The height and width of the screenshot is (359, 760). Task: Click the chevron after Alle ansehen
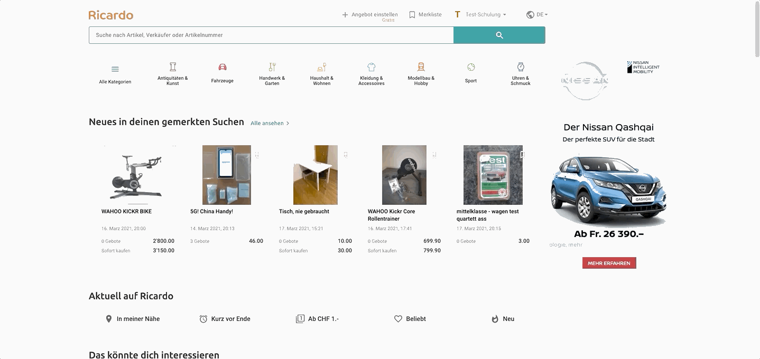[288, 124]
